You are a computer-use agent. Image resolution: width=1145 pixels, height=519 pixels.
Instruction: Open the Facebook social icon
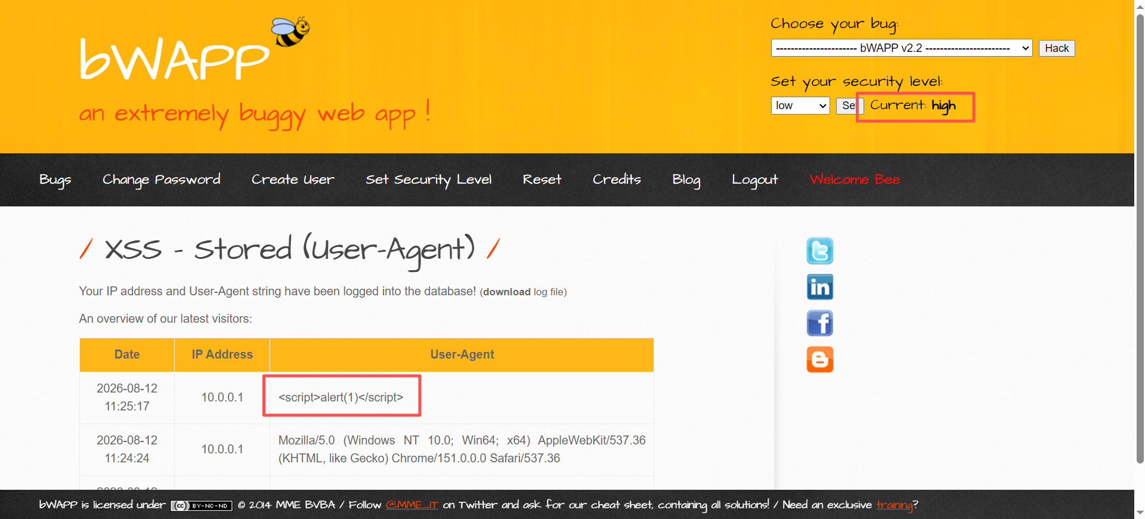pyautogui.click(x=819, y=323)
